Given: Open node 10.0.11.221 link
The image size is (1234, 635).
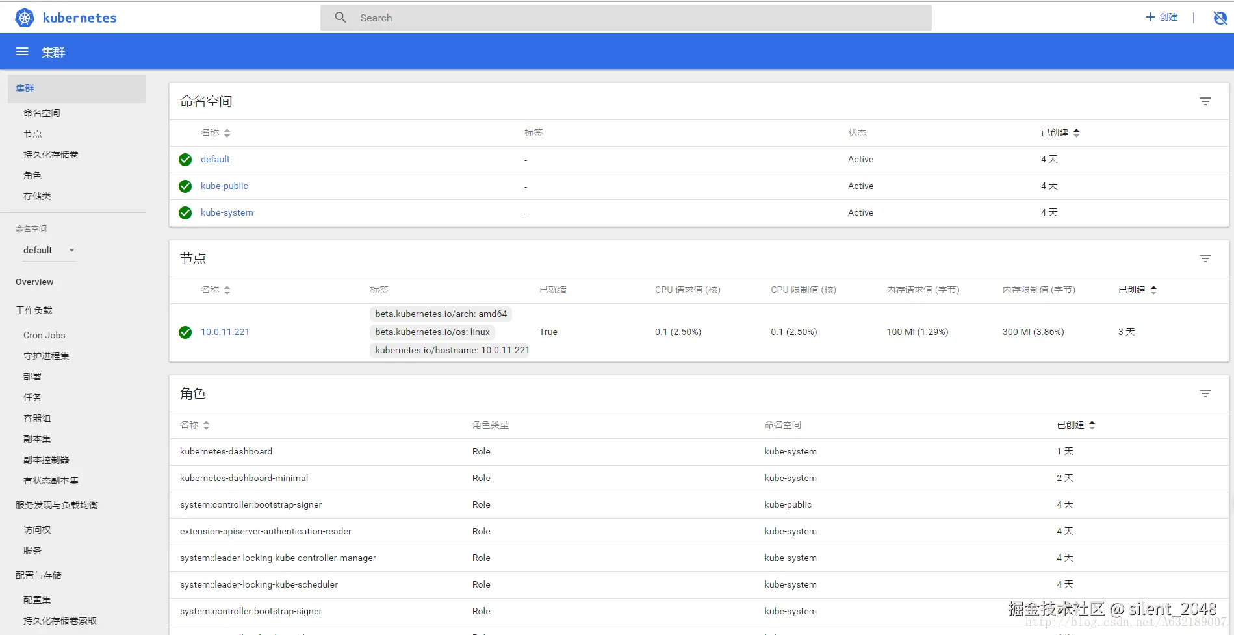Looking at the screenshot, I should pyautogui.click(x=225, y=332).
